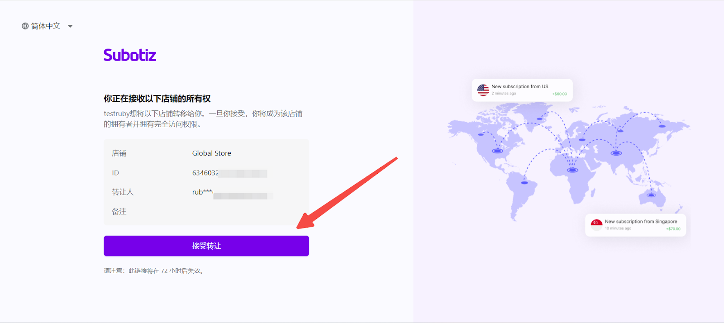The width and height of the screenshot is (724, 323).
Task: Click the map marker in central Africa
Action: [572, 170]
